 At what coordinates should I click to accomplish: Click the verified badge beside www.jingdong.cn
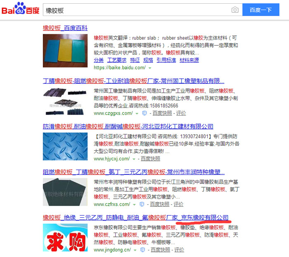point(142,250)
